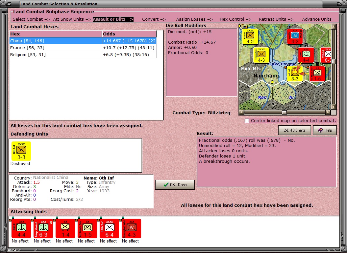
Task: Click the map scroll left arrow
Action: click(241, 112)
